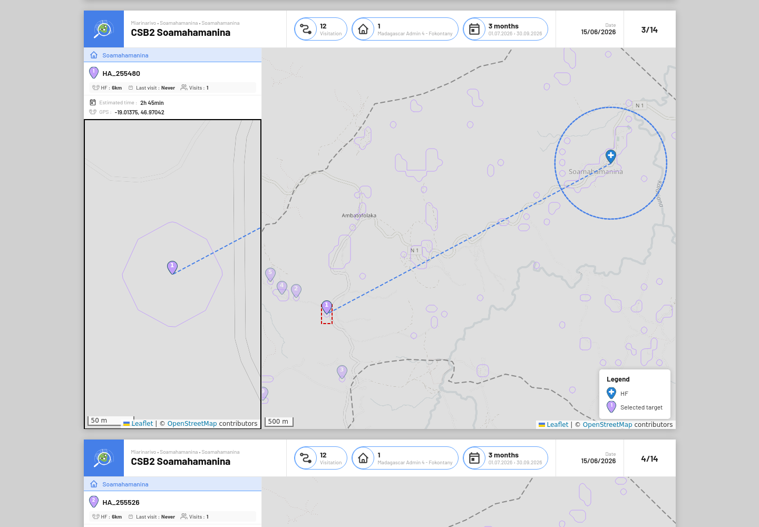Click the 500 m scale bar
Viewport: 759px width, 527px height.
point(279,422)
